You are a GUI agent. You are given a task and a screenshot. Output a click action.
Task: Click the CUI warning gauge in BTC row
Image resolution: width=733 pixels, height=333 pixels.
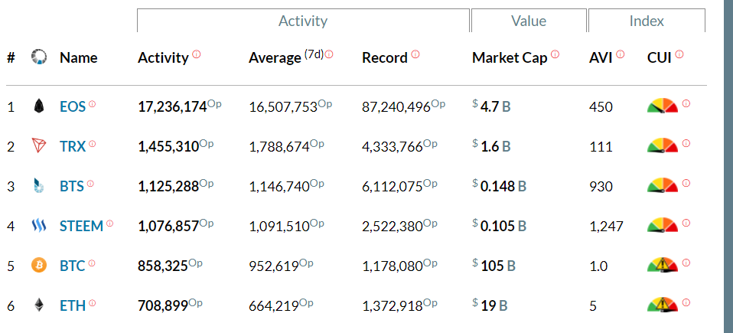(663, 265)
